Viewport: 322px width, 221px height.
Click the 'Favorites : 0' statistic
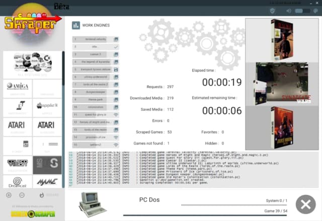point(212,132)
